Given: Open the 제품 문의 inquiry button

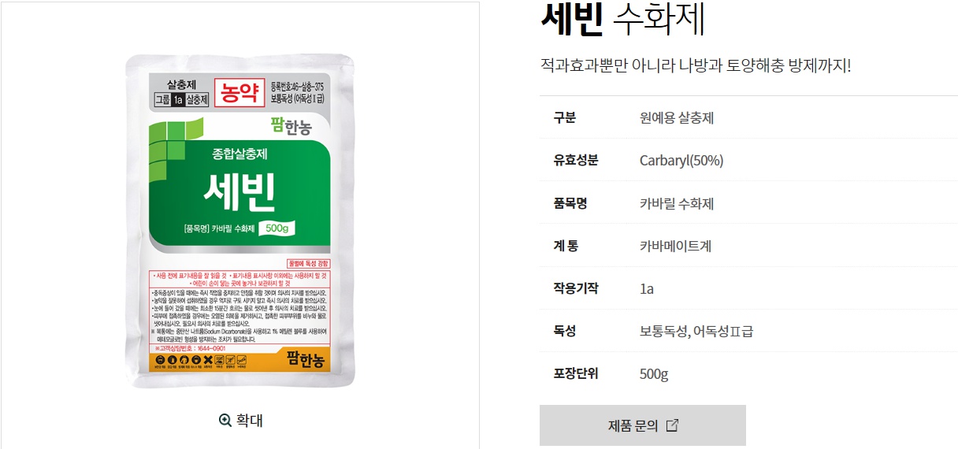Looking at the screenshot, I should [643, 425].
